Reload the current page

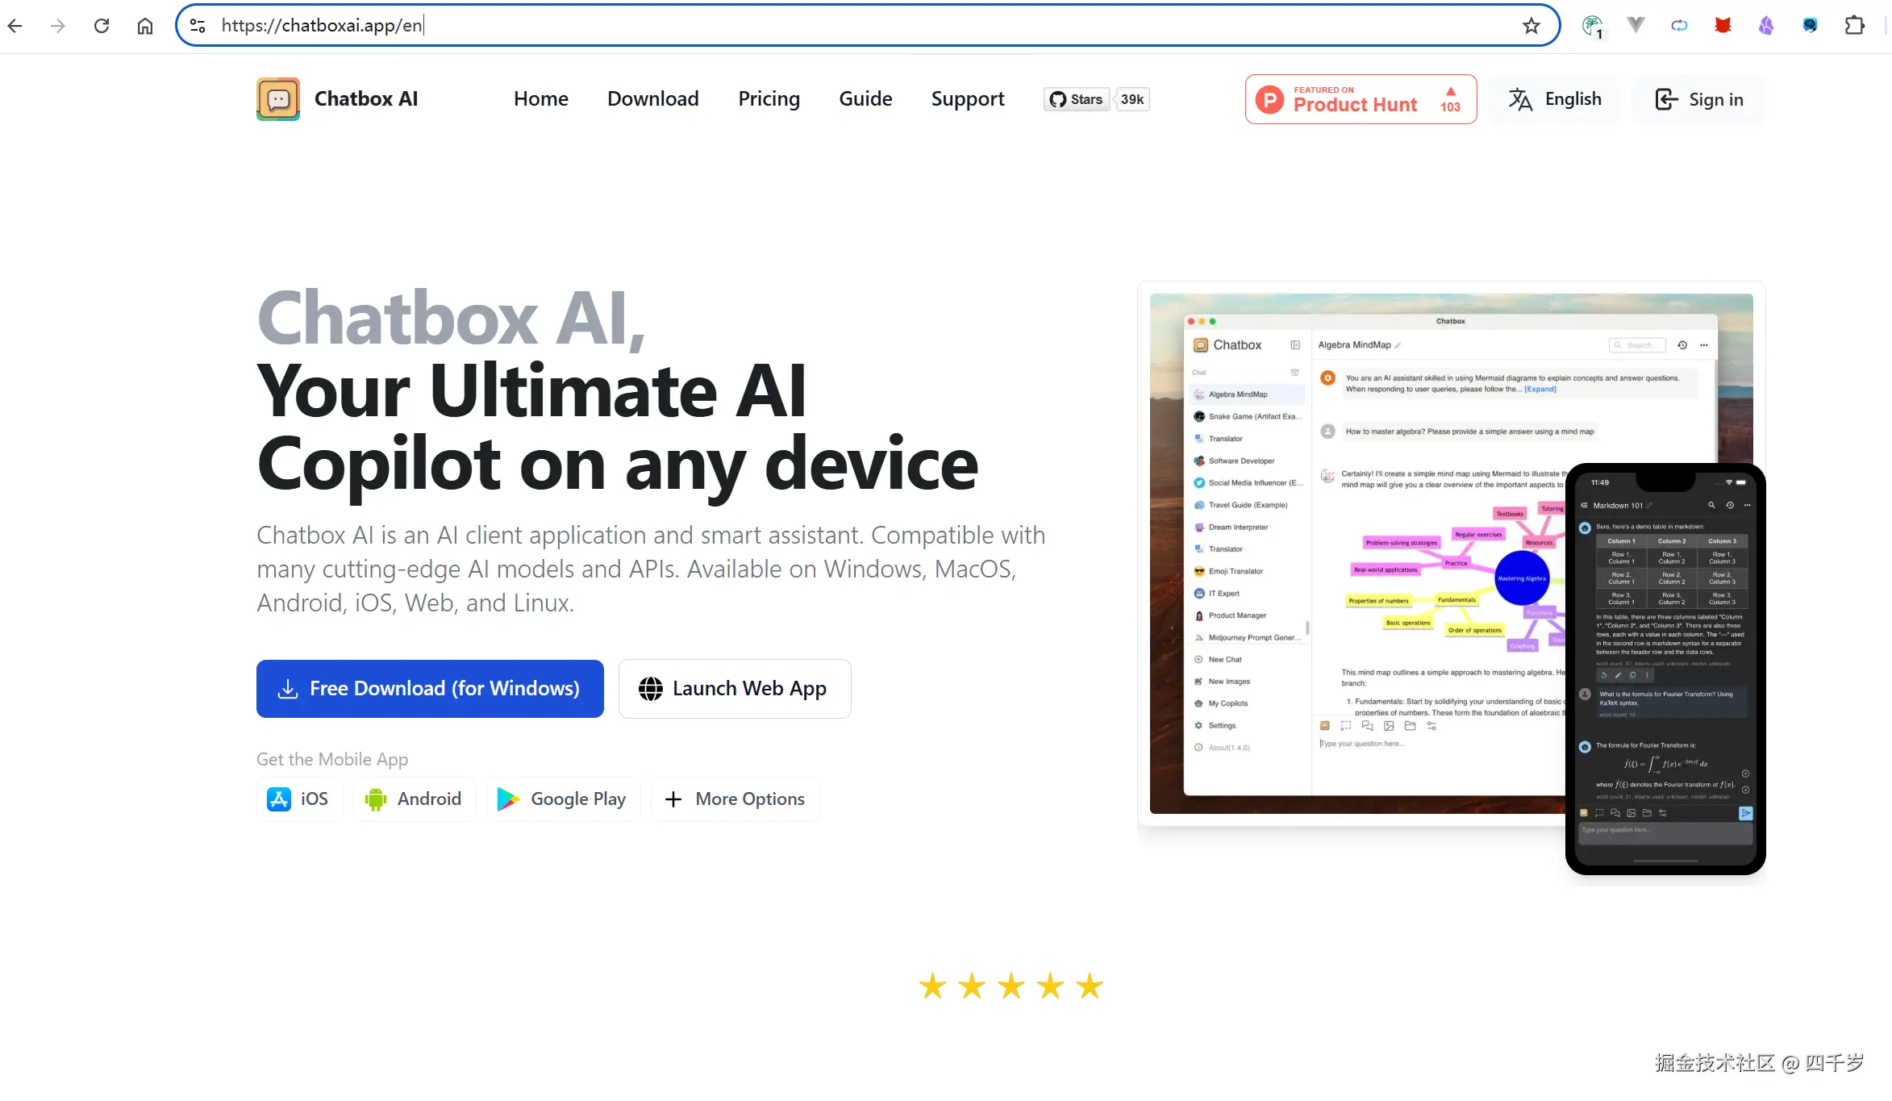click(102, 25)
